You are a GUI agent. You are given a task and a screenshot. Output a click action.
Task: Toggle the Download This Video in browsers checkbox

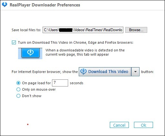click(14, 42)
